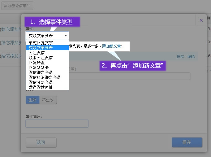This screenshot has width=211, height=157.
Task: Select 微信登陆会员 from the list
Action: 41,82
